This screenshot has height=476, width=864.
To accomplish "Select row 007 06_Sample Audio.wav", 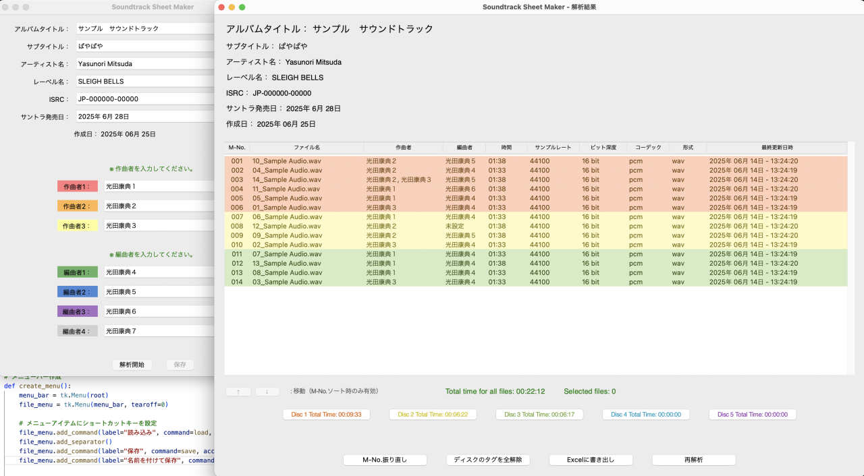I will click(536, 217).
